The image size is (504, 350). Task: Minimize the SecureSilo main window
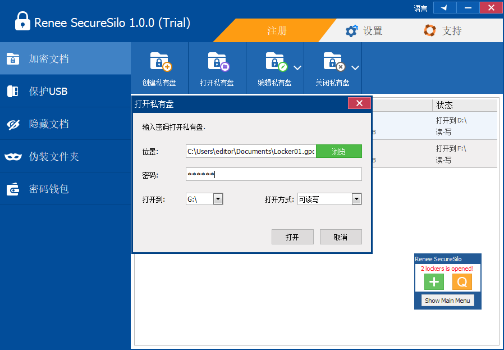468,8
